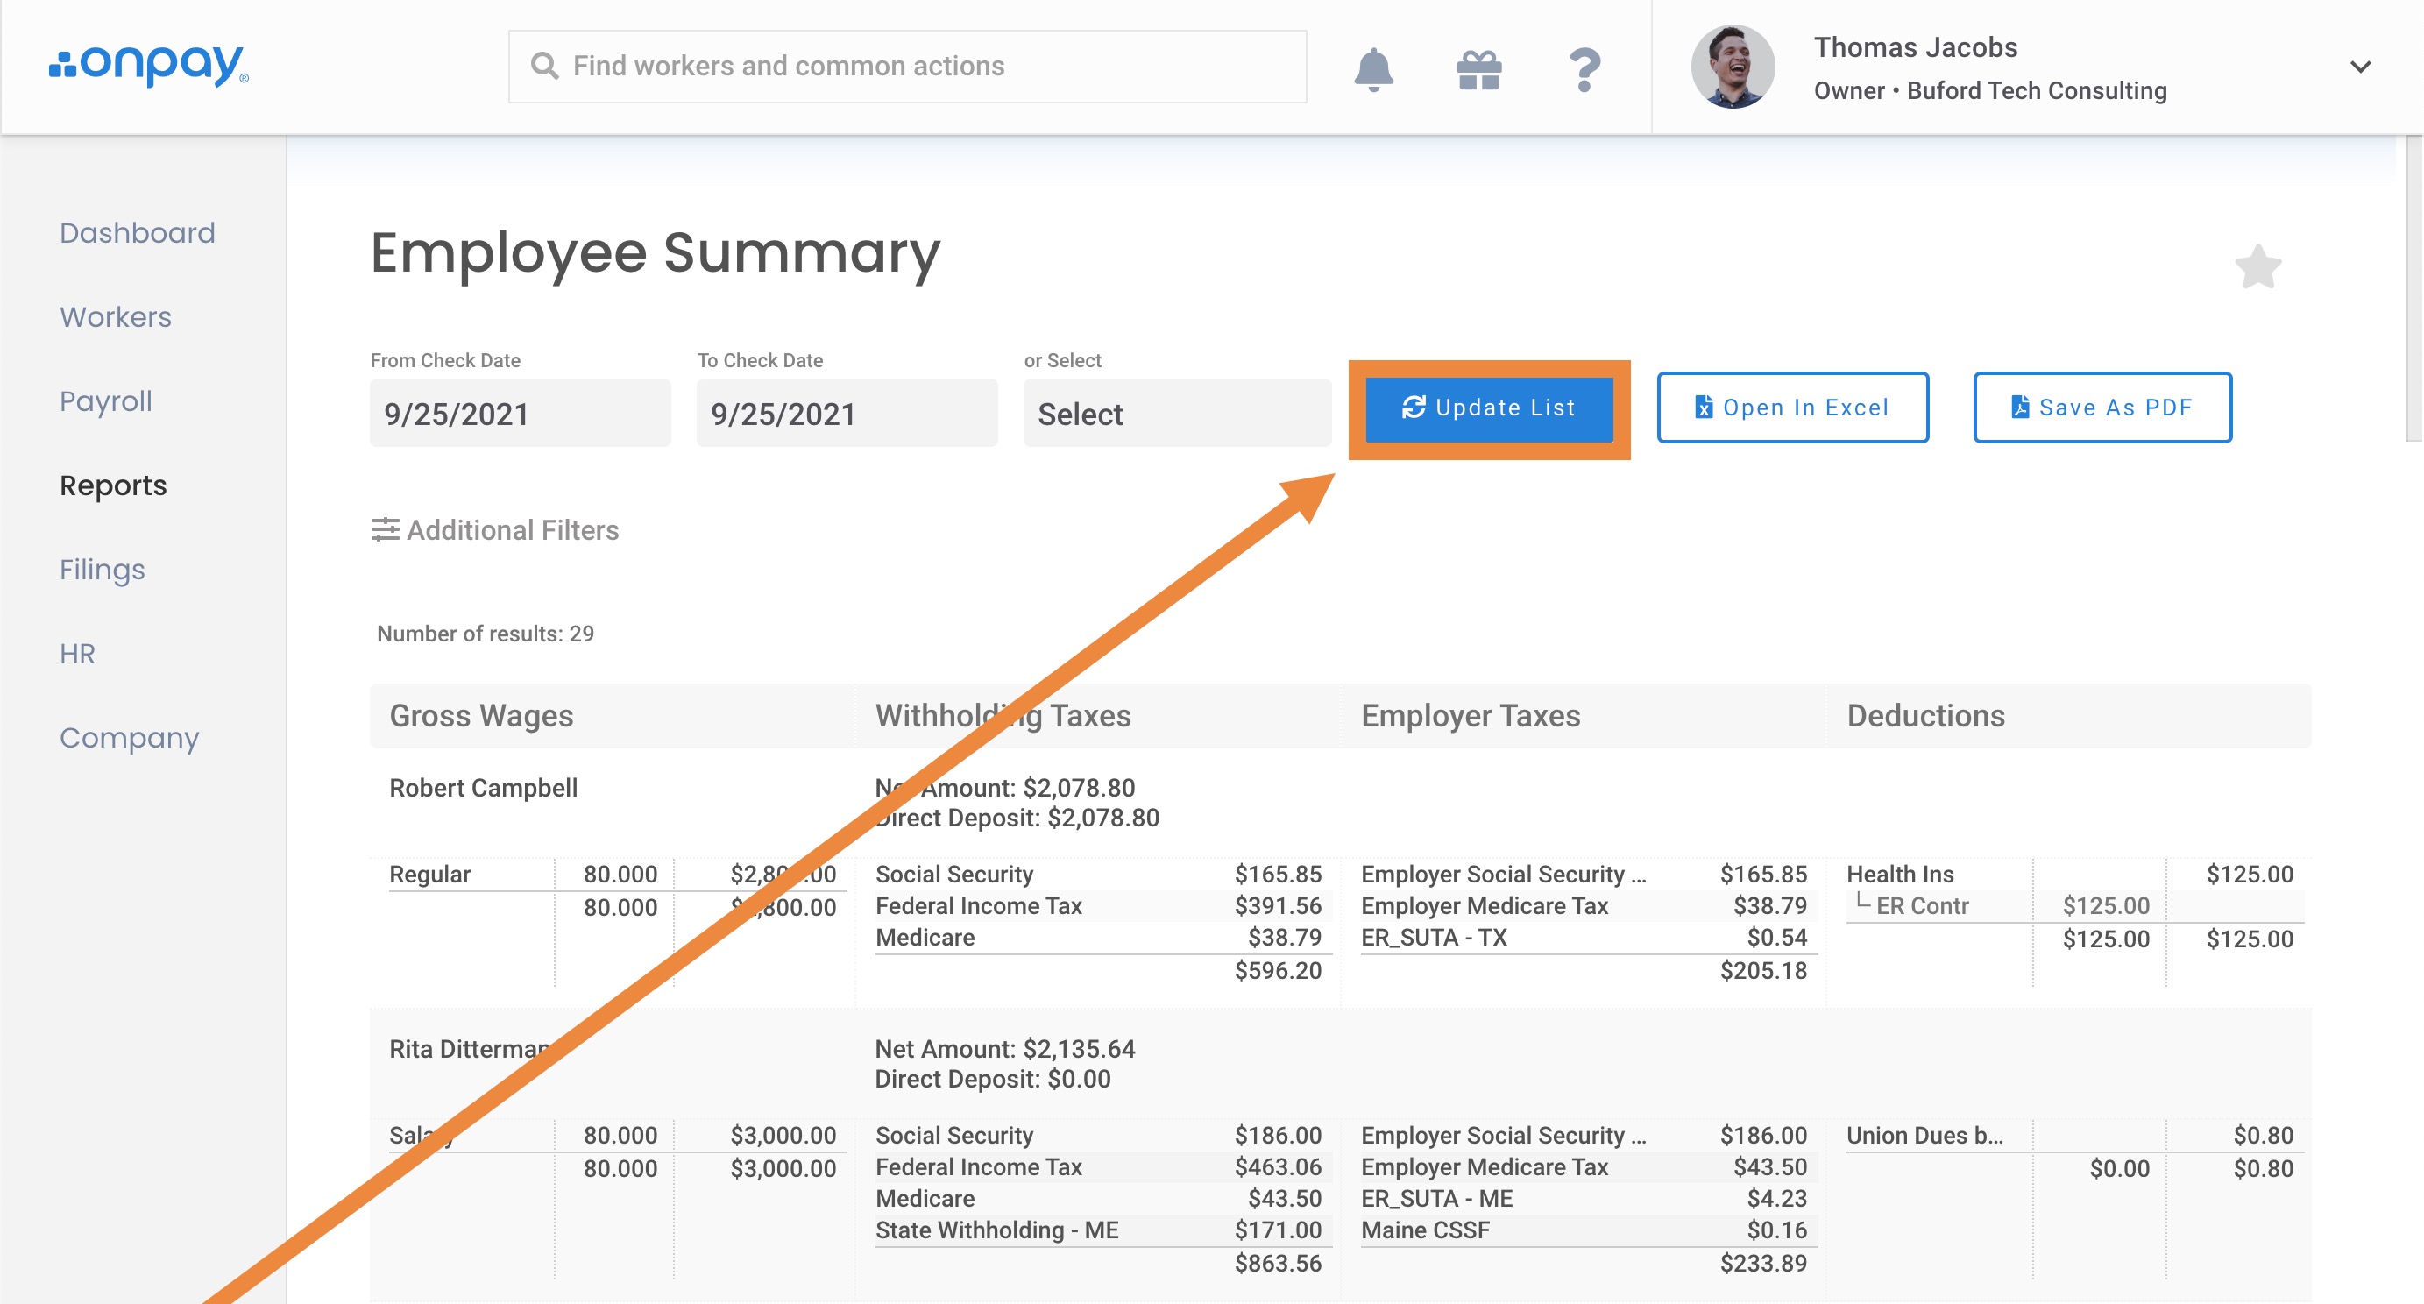Click Rita's withholding total $863.56
The image size is (2424, 1304).
1278,1263
